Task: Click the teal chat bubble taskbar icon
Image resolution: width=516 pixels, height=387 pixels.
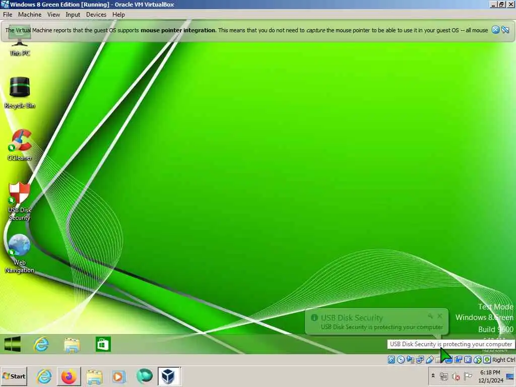Action: [144, 376]
